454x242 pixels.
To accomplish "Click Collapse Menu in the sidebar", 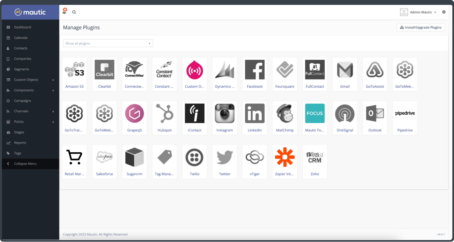I will pos(25,164).
